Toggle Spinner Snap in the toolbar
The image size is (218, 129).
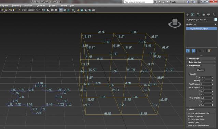tap(14, 10)
